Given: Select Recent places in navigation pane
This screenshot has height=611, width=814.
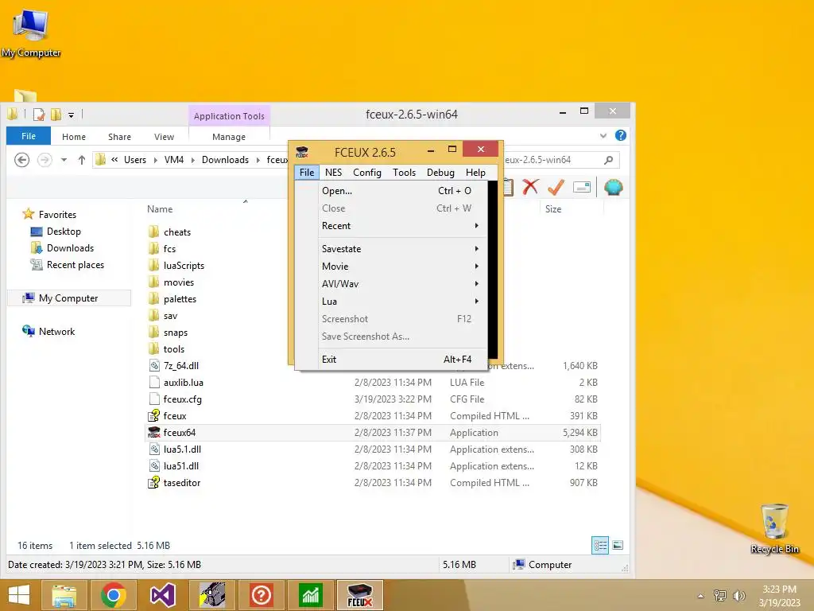Looking at the screenshot, I should (x=76, y=264).
